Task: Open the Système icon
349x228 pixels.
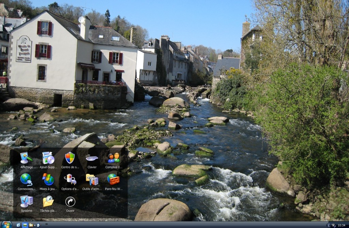Action: point(27,204)
